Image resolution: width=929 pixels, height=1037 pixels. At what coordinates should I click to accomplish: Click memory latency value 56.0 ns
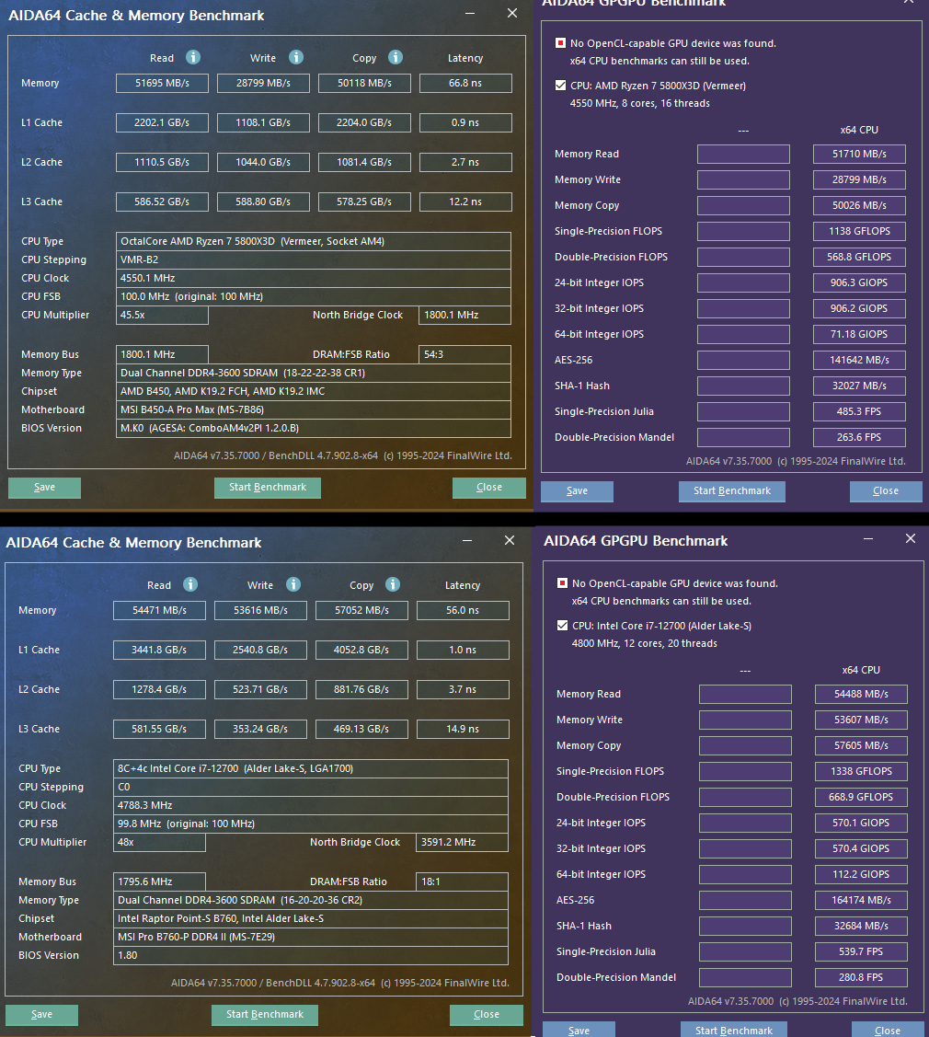coord(463,610)
